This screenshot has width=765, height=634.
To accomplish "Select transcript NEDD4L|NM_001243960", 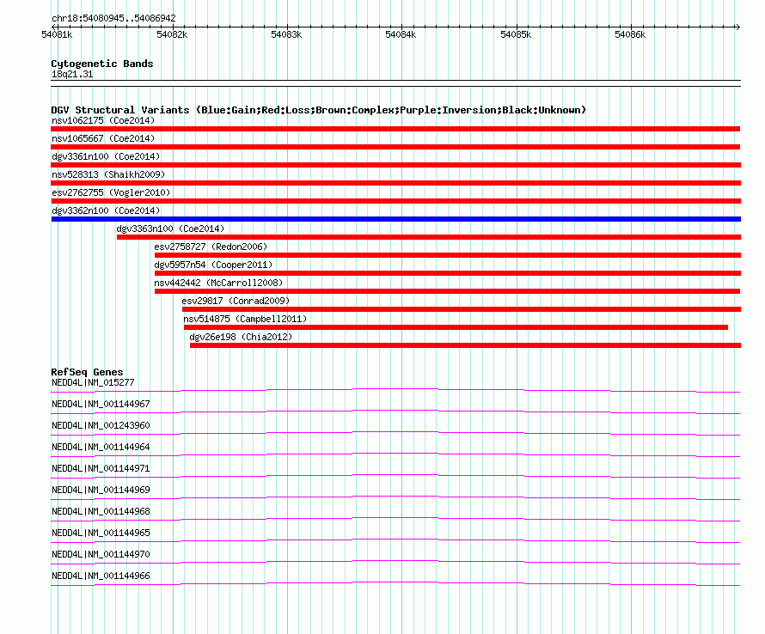I will click(x=101, y=426).
